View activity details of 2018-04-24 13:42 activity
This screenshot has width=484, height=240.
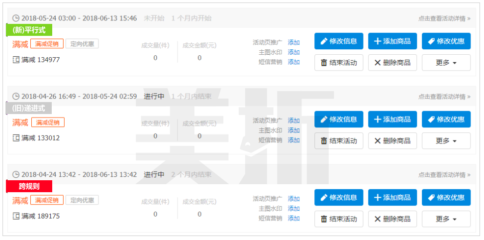(x=444, y=175)
